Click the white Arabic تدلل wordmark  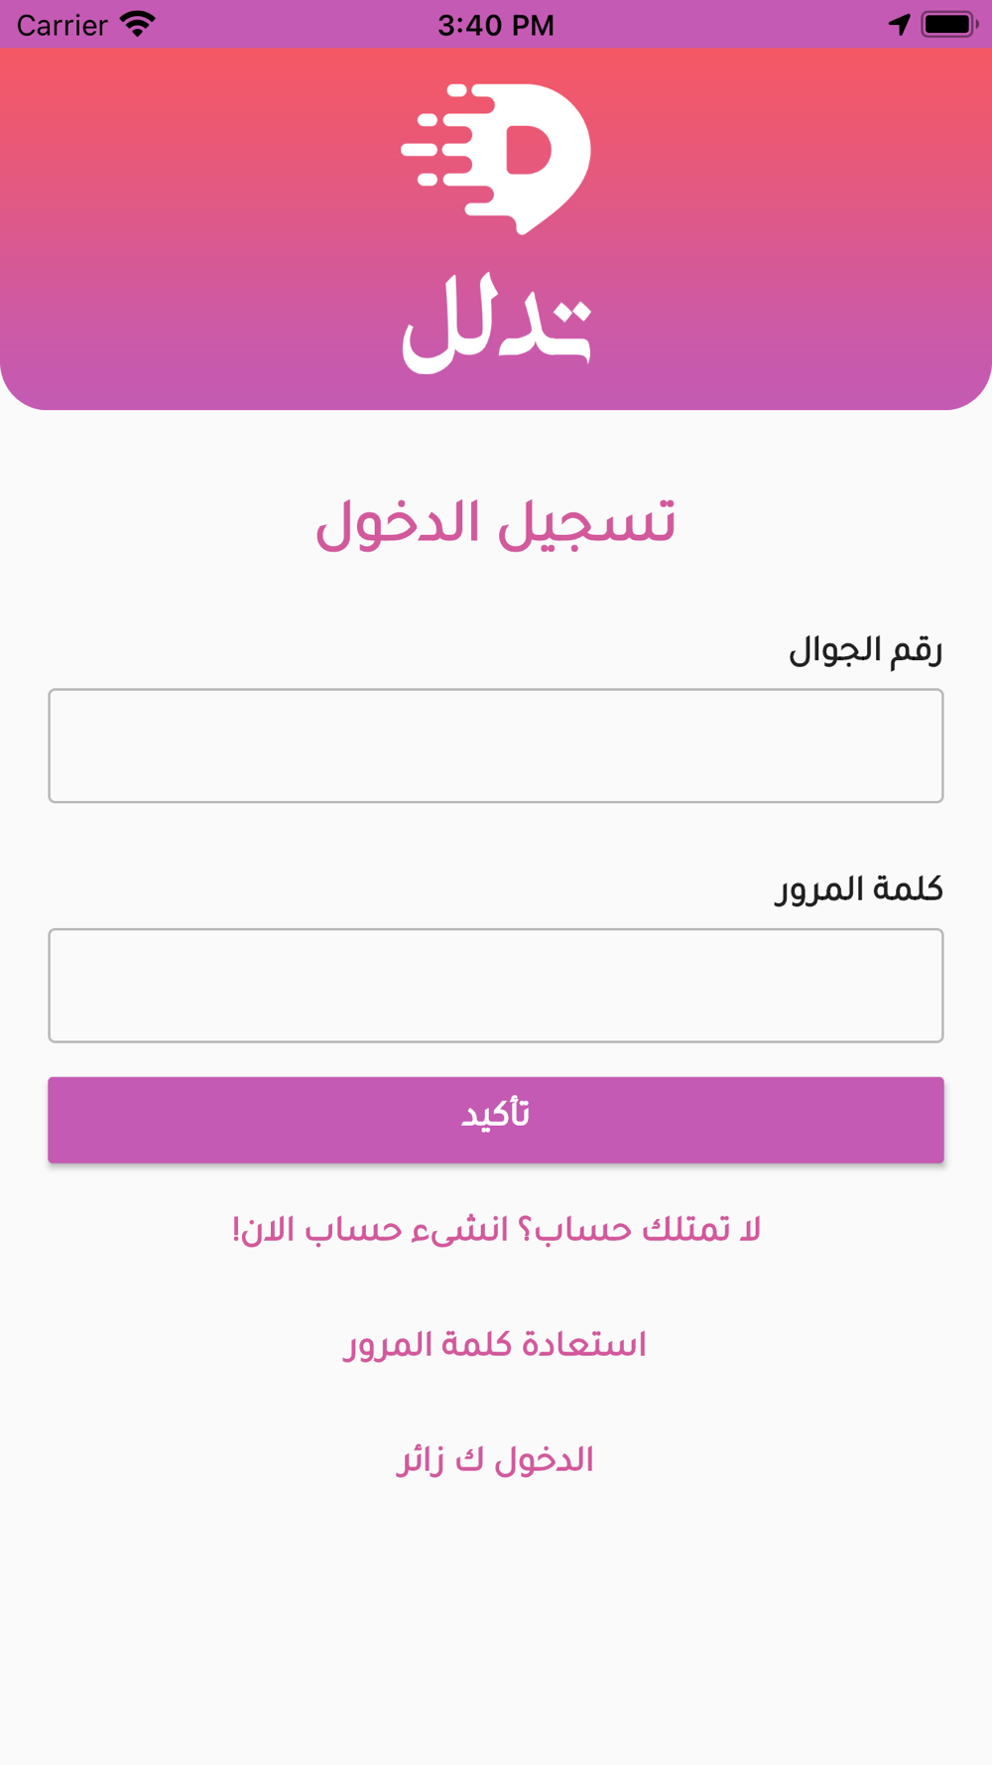pyautogui.click(x=496, y=325)
